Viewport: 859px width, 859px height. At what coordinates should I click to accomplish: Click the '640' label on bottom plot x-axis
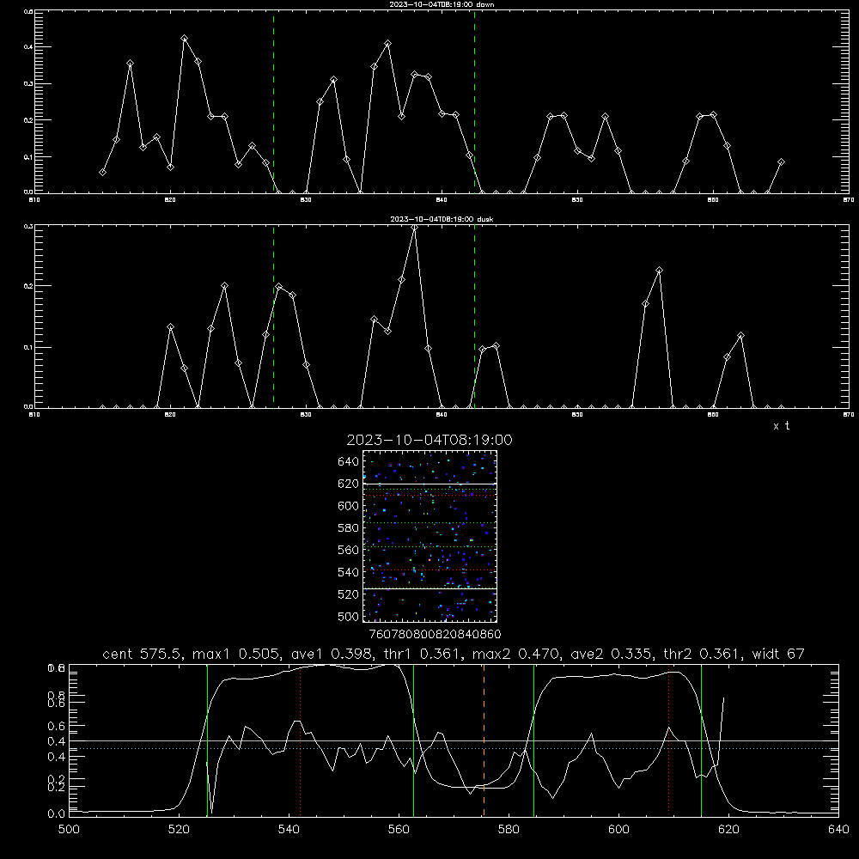[838, 830]
